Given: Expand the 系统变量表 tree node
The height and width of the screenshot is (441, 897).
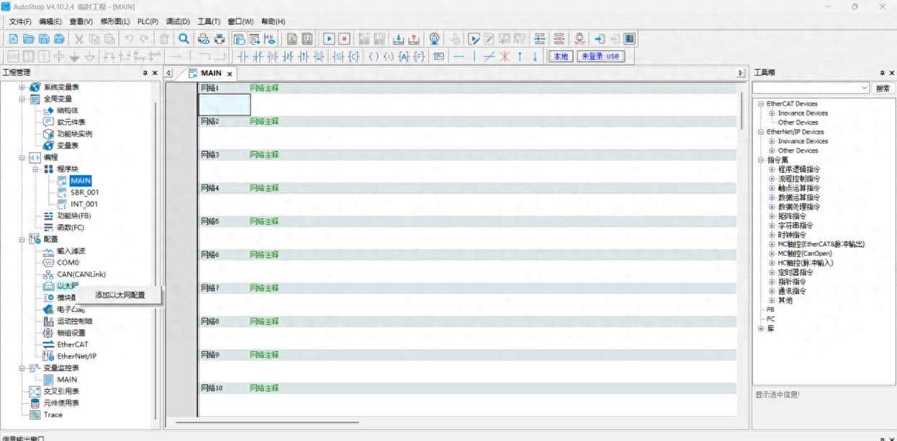Looking at the screenshot, I should click(x=22, y=87).
